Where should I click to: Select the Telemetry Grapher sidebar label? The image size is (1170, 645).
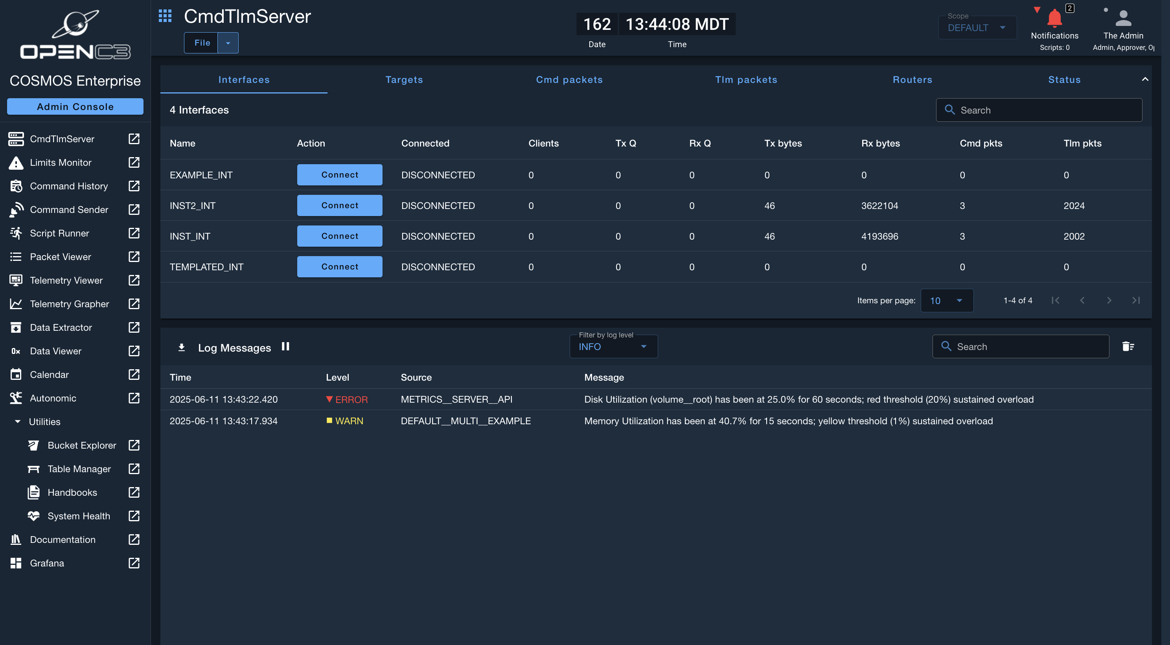pyautogui.click(x=70, y=304)
